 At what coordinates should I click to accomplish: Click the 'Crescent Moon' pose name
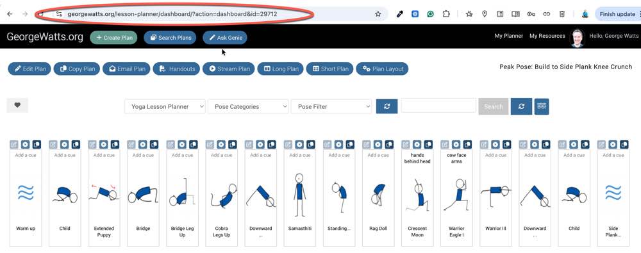[x=417, y=232]
